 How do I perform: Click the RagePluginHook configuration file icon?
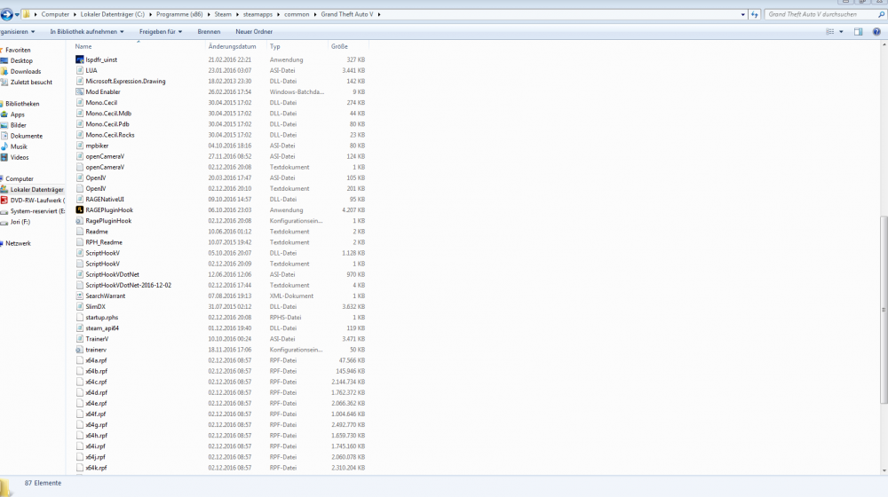79,221
